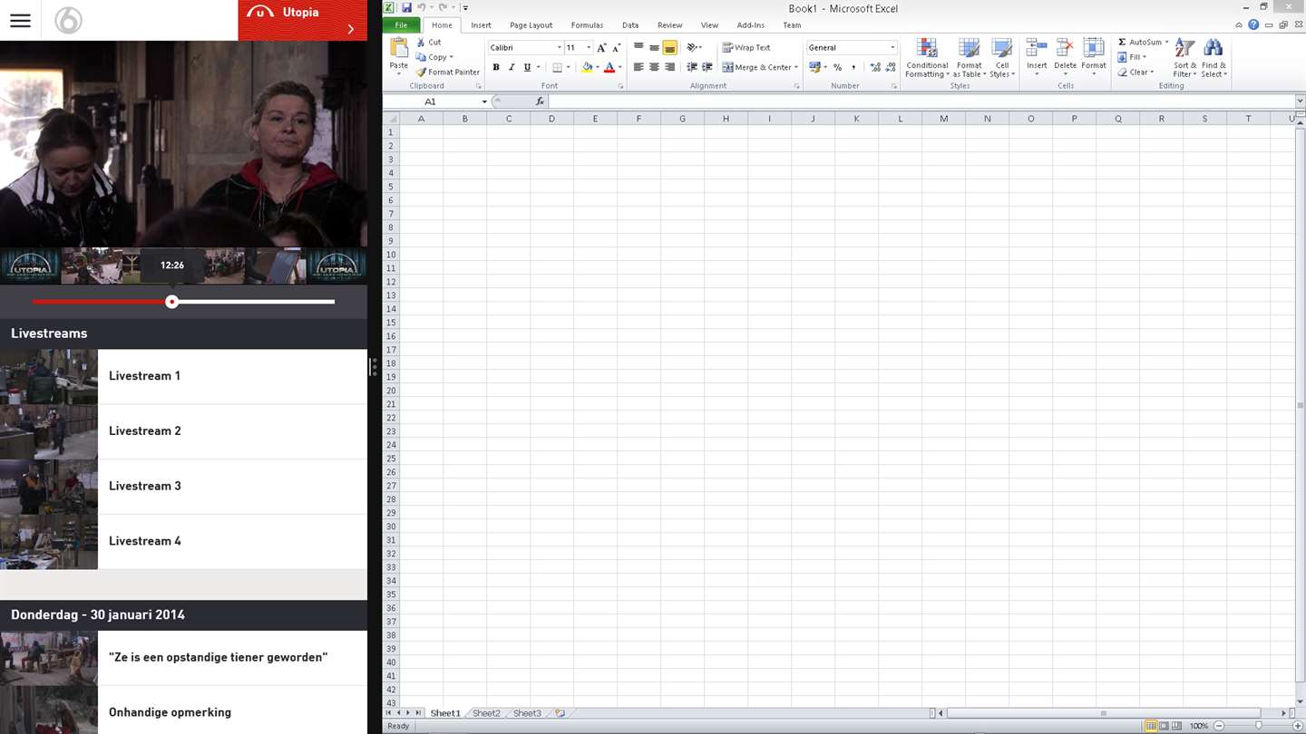1306x734 pixels.
Task: Zoom out with the minus button
Action: coord(1219,726)
